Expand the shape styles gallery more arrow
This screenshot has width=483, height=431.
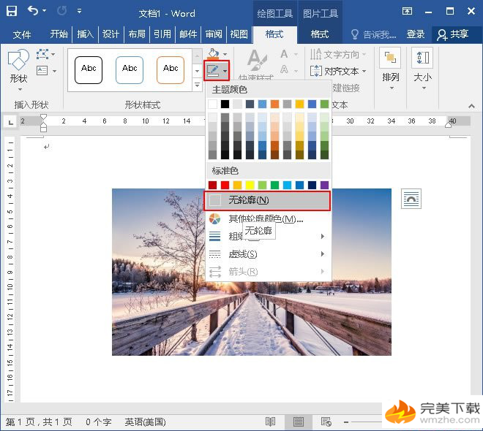(x=197, y=85)
